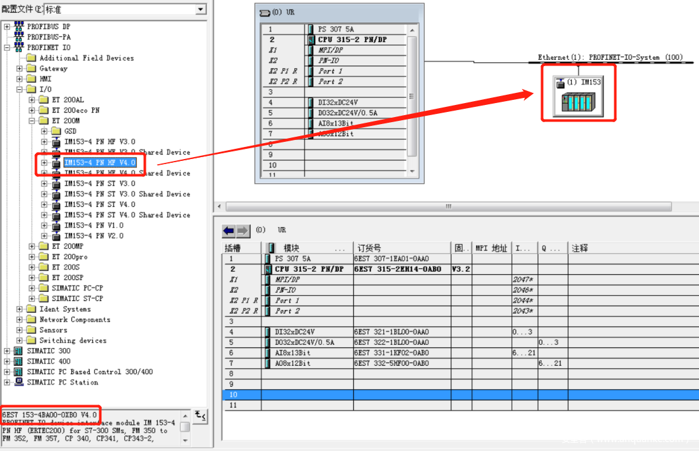
Task: Click DI32xDC24V module in rack slot 4
Action: (338, 102)
